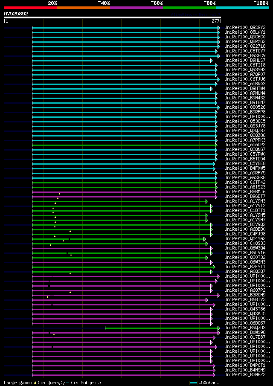Click the purple ~60% identity legend segment

coord(136,8)
